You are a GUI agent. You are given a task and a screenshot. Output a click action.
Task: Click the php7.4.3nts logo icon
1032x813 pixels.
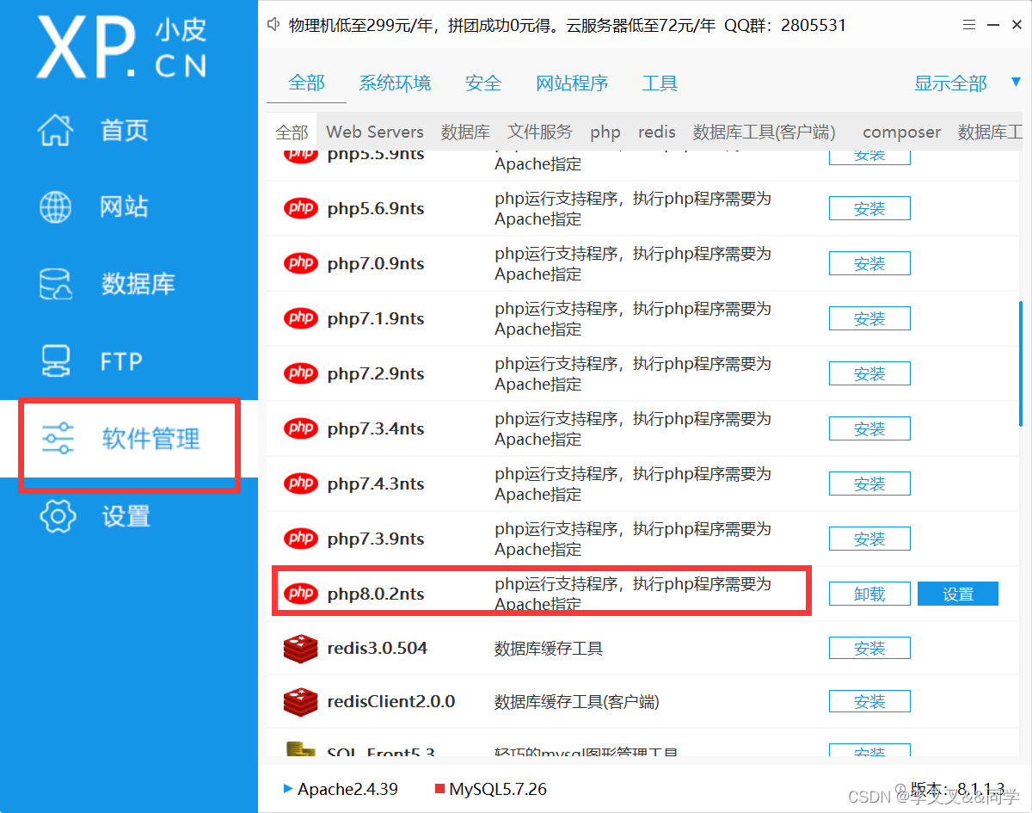click(x=301, y=483)
